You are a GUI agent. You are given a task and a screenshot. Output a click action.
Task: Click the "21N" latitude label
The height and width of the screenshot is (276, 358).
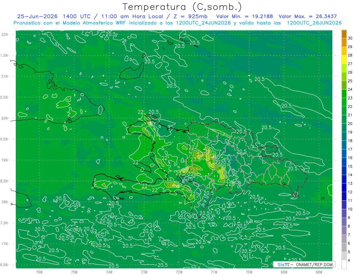(5, 76)
